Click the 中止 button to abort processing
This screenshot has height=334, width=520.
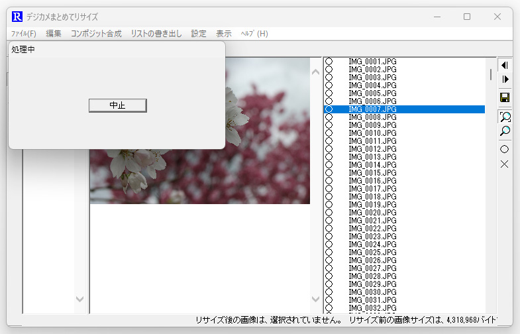[x=118, y=105]
